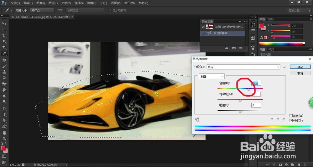The height and width of the screenshot is (167, 313).
Task: Click the layer style fx icon
Action: (274, 164)
